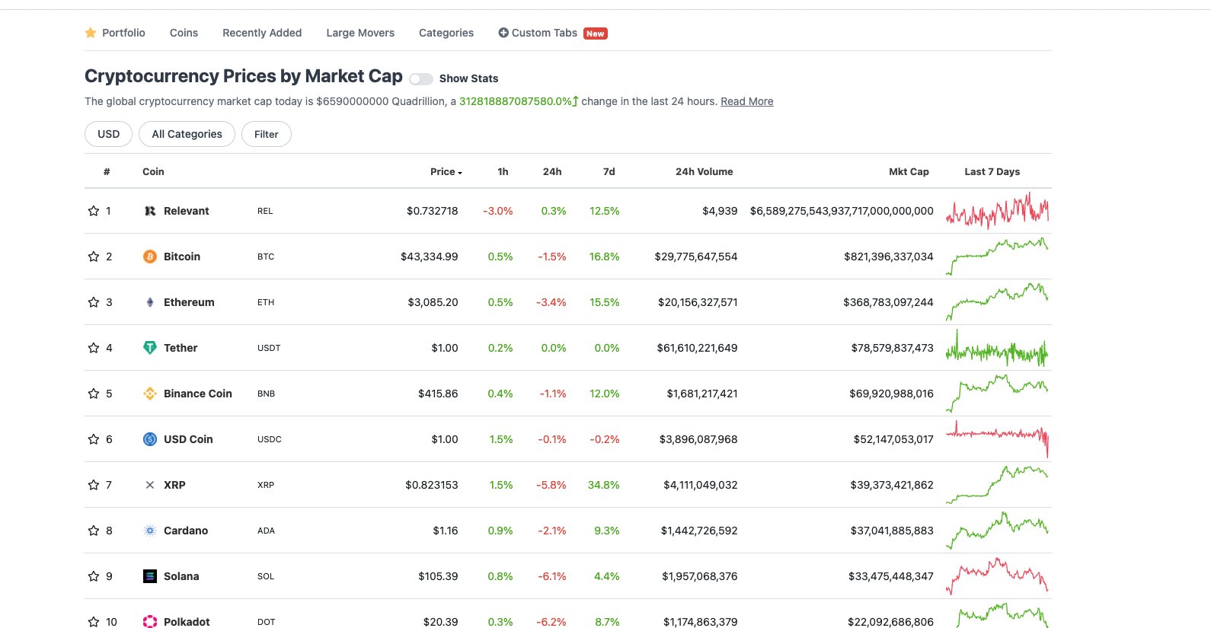Sort by the 7d change column
The image size is (1211, 628).
609,172
